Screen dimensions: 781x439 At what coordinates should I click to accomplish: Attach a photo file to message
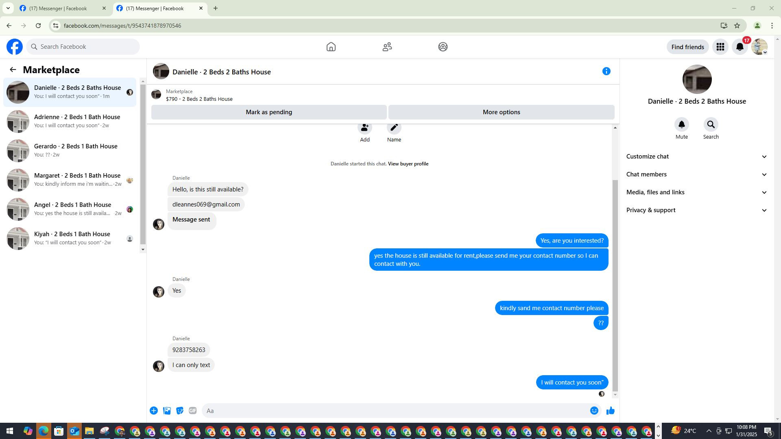(167, 411)
